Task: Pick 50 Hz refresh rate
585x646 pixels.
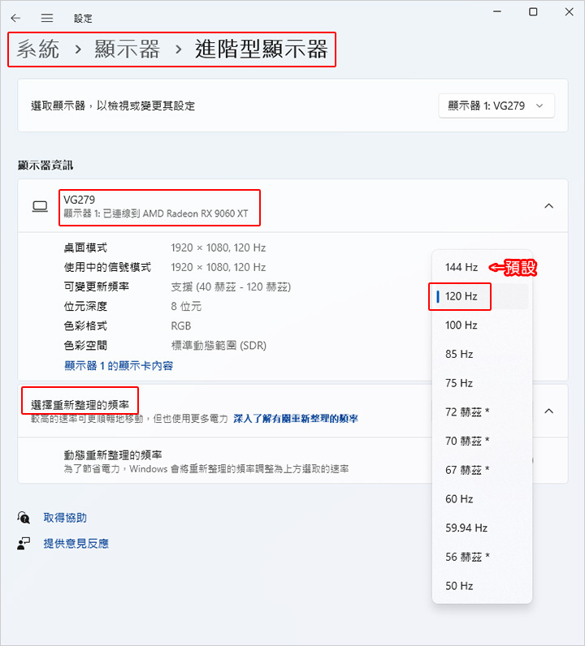Action: (x=482, y=586)
